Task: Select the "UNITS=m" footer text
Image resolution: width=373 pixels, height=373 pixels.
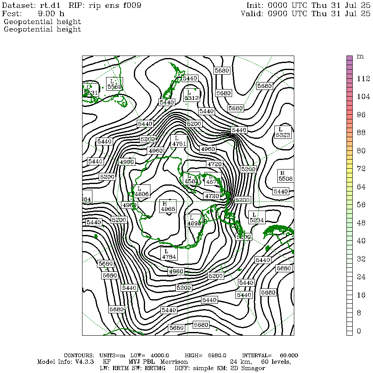Action: pyautogui.click(x=112, y=356)
